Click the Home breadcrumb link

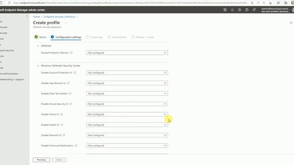point(36,16)
